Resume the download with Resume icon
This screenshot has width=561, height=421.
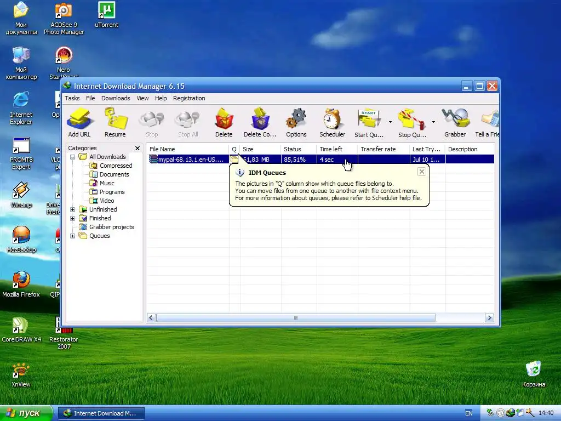click(x=115, y=123)
